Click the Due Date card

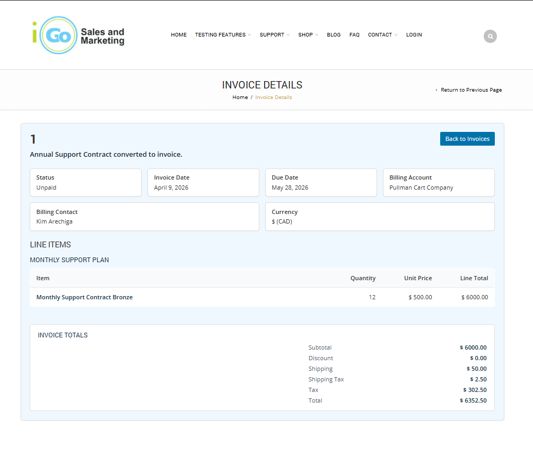(x=321, y=183)
